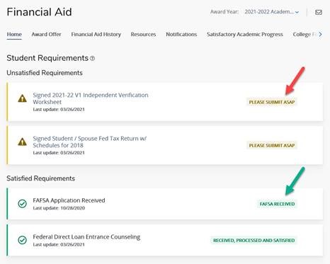Select the Federal Direct Loan Entrance Counseling row

[165, 240]
